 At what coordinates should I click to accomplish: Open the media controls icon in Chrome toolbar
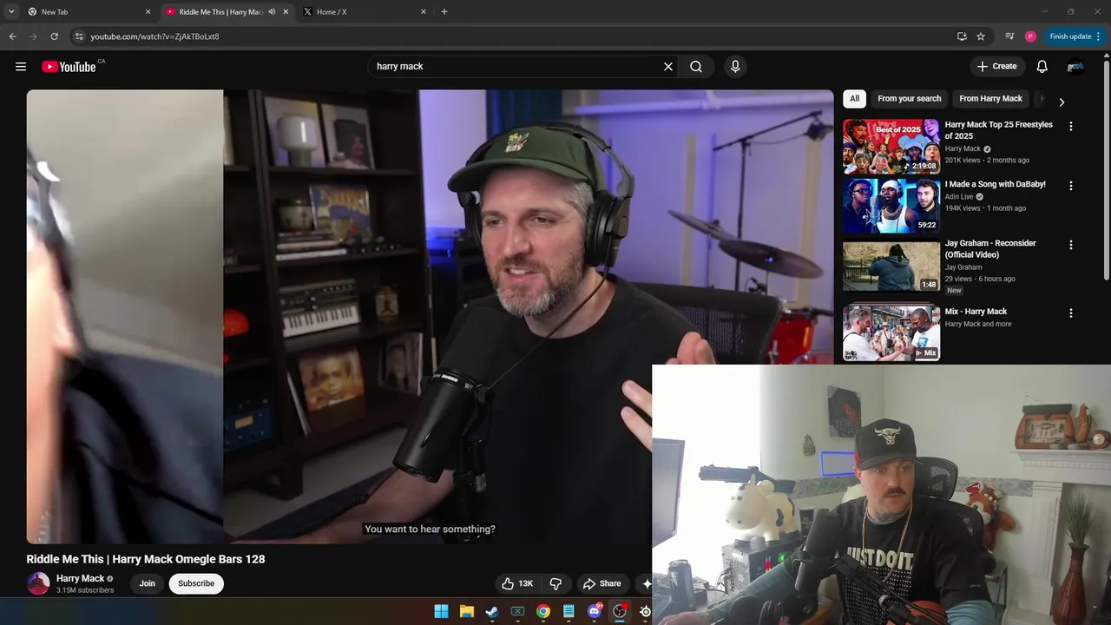[x=1009, y=36]
